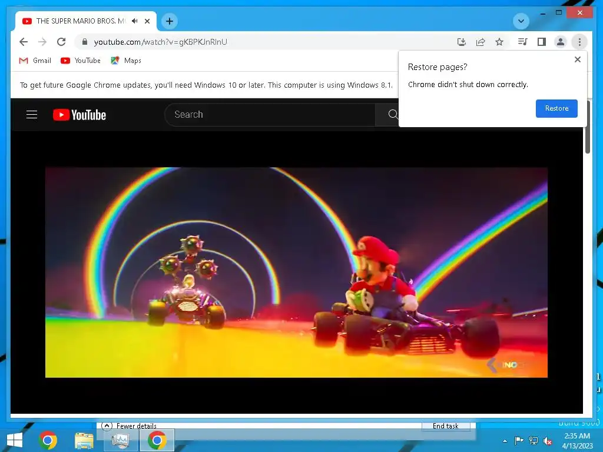
Task: Click the Mario Kart video player
Action: (297, 272)
